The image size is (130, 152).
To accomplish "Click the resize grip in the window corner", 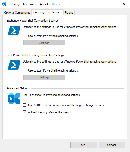I will click(128, 150).
